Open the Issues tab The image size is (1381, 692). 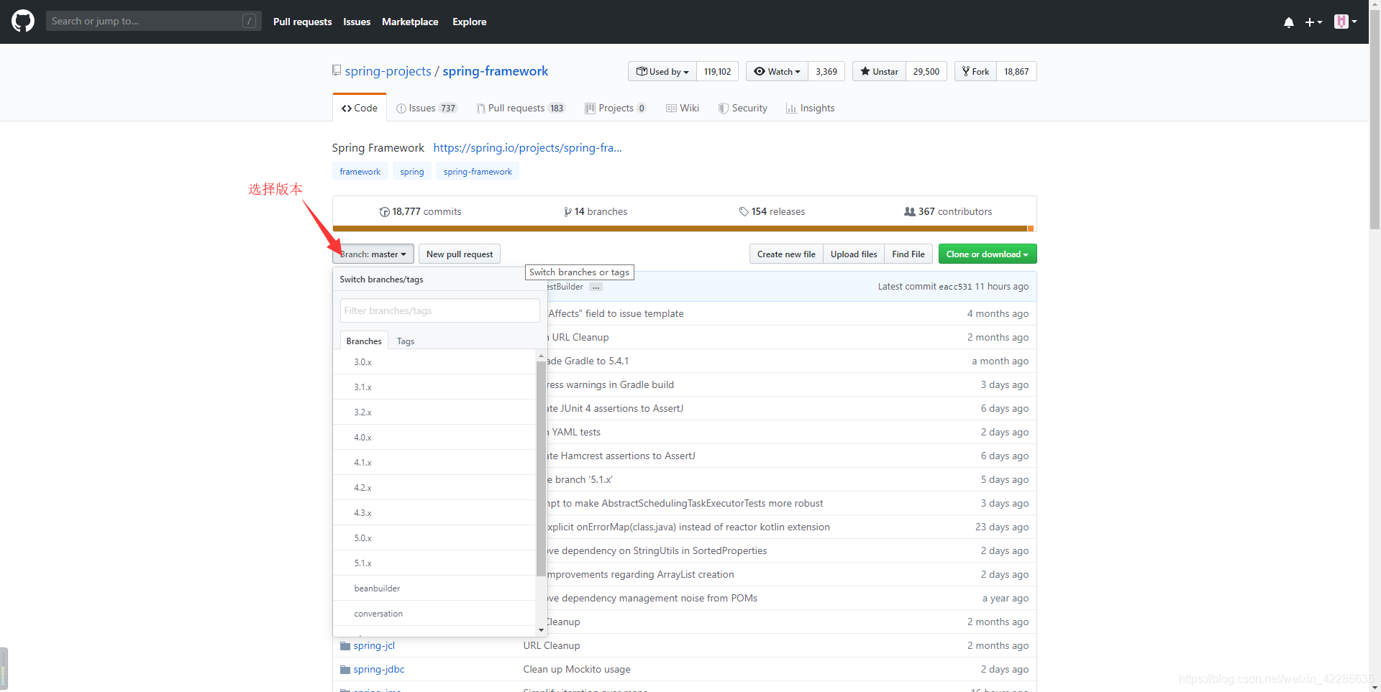tap(427, 108)
